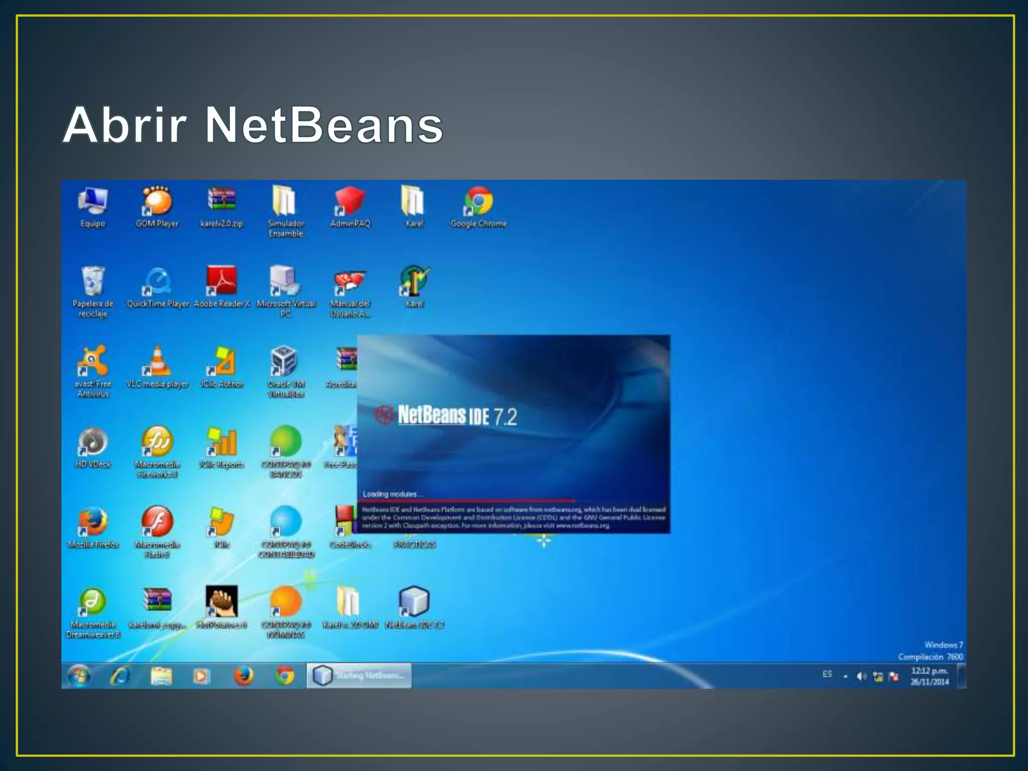
Task: Open the Papelera de reciclaje icon
Action: (x=93, y=282)
